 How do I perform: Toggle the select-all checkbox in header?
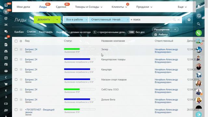click(16, 41)
